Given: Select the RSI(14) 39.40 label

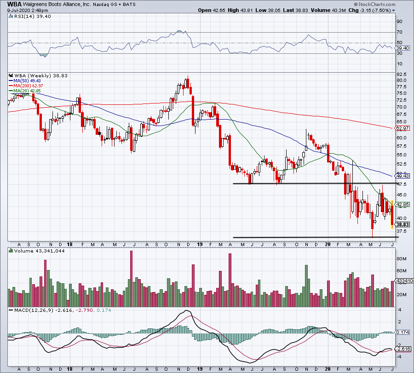Looking at the screenshot, I should 33,17.
